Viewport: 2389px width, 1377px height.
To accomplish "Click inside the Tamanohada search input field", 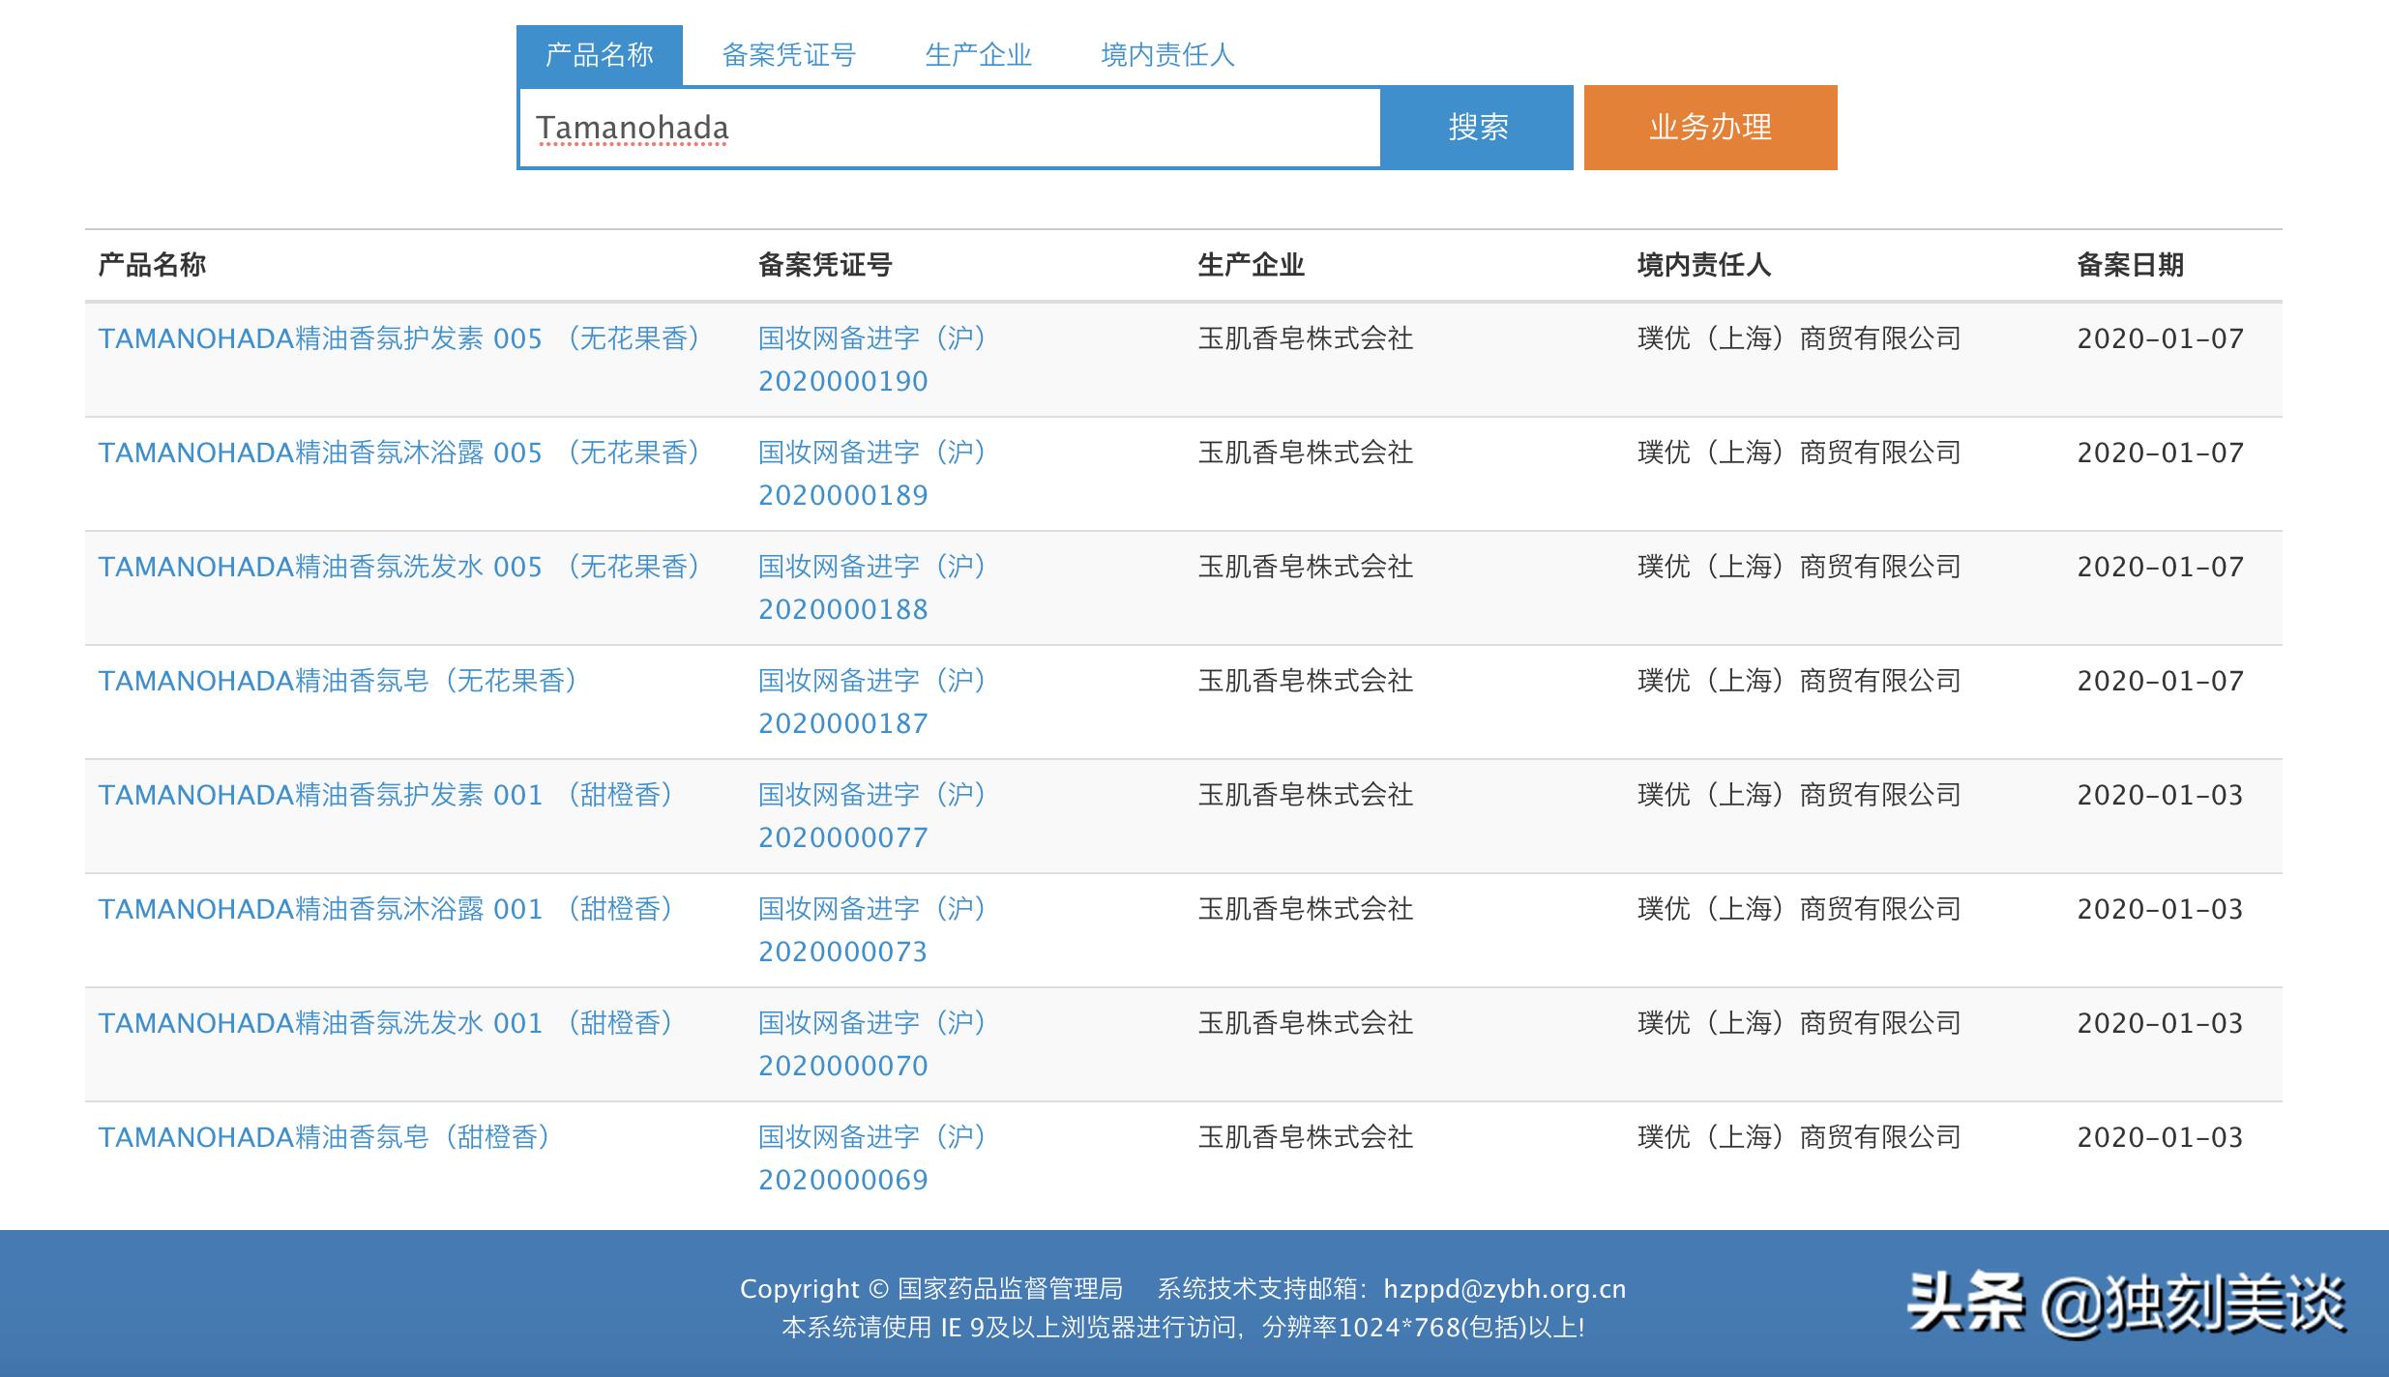I will [x=948, y=127].
